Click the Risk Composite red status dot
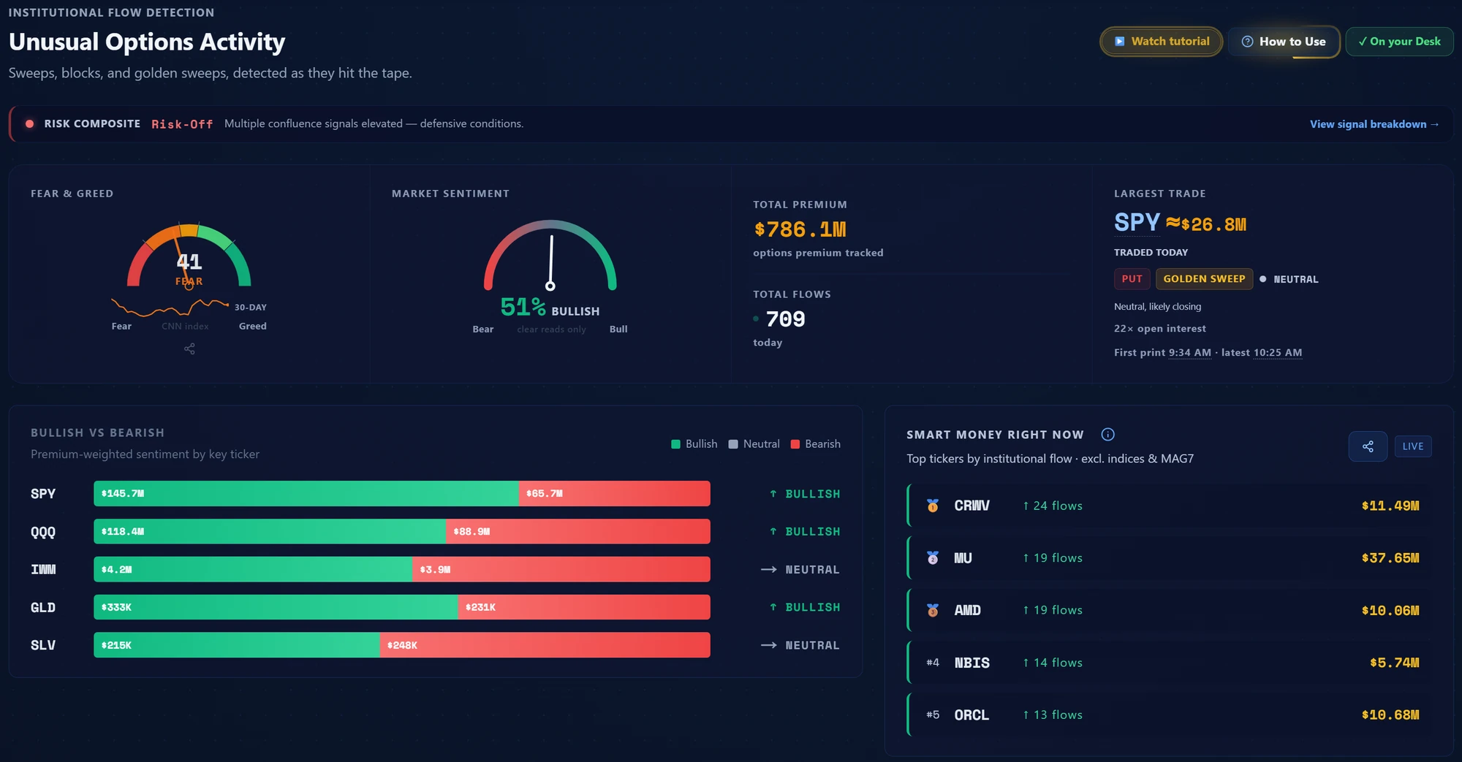This screenshot has width=1462, height=762. pos(29,123)
